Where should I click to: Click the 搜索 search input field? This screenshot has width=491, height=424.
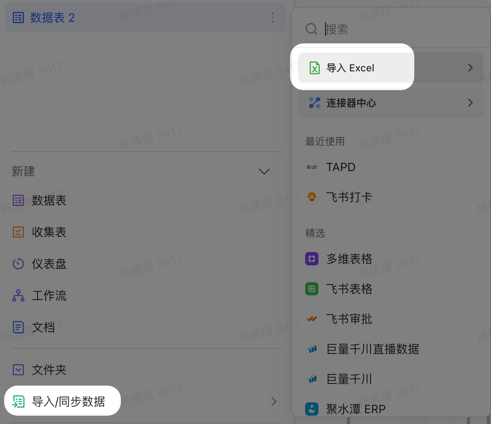pos(396,29)
